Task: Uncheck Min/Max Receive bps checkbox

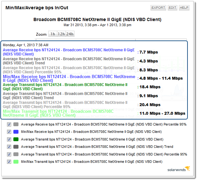Action: point(9,132)
